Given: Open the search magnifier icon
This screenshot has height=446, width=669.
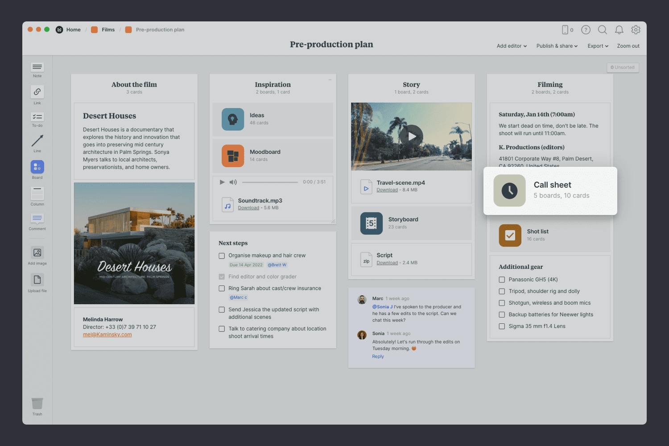Looking at the screenshot, I should (602, 30).
